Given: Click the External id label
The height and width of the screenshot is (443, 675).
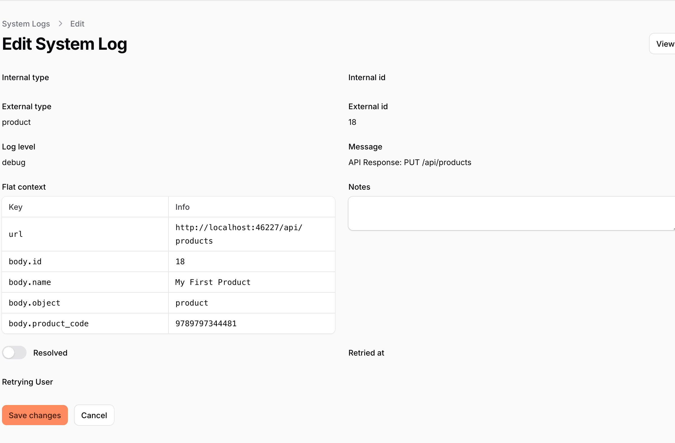Looking at the screenshot, I should tap(368, 106).
